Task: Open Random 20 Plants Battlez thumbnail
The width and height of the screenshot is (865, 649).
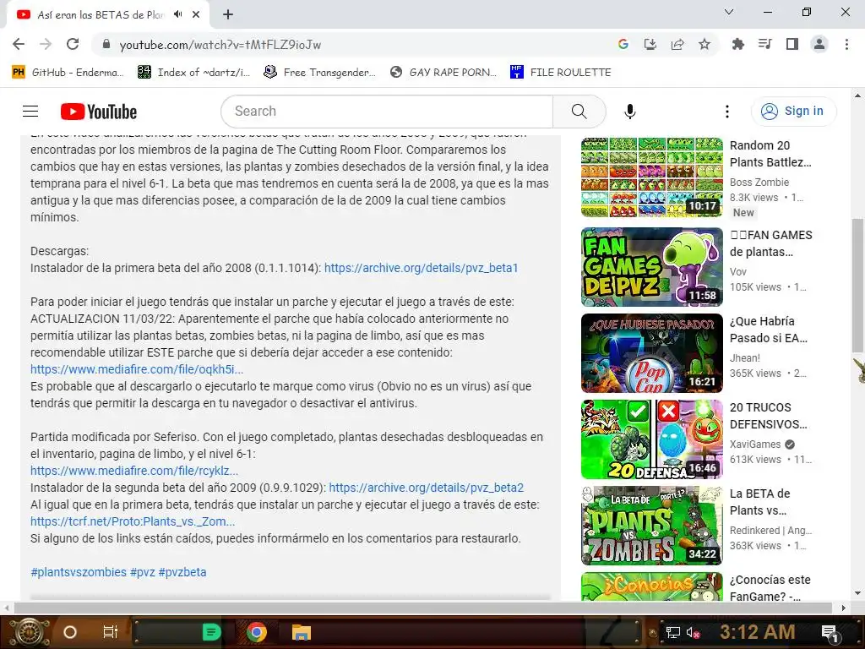Action: point(651,177)
